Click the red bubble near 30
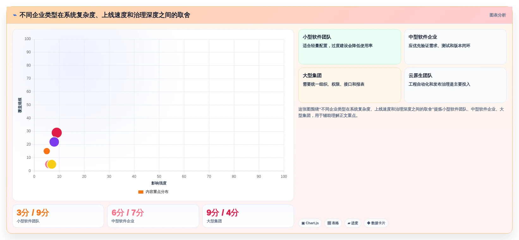The height and width of the screenshot is (240, 519). pos(57,133)
